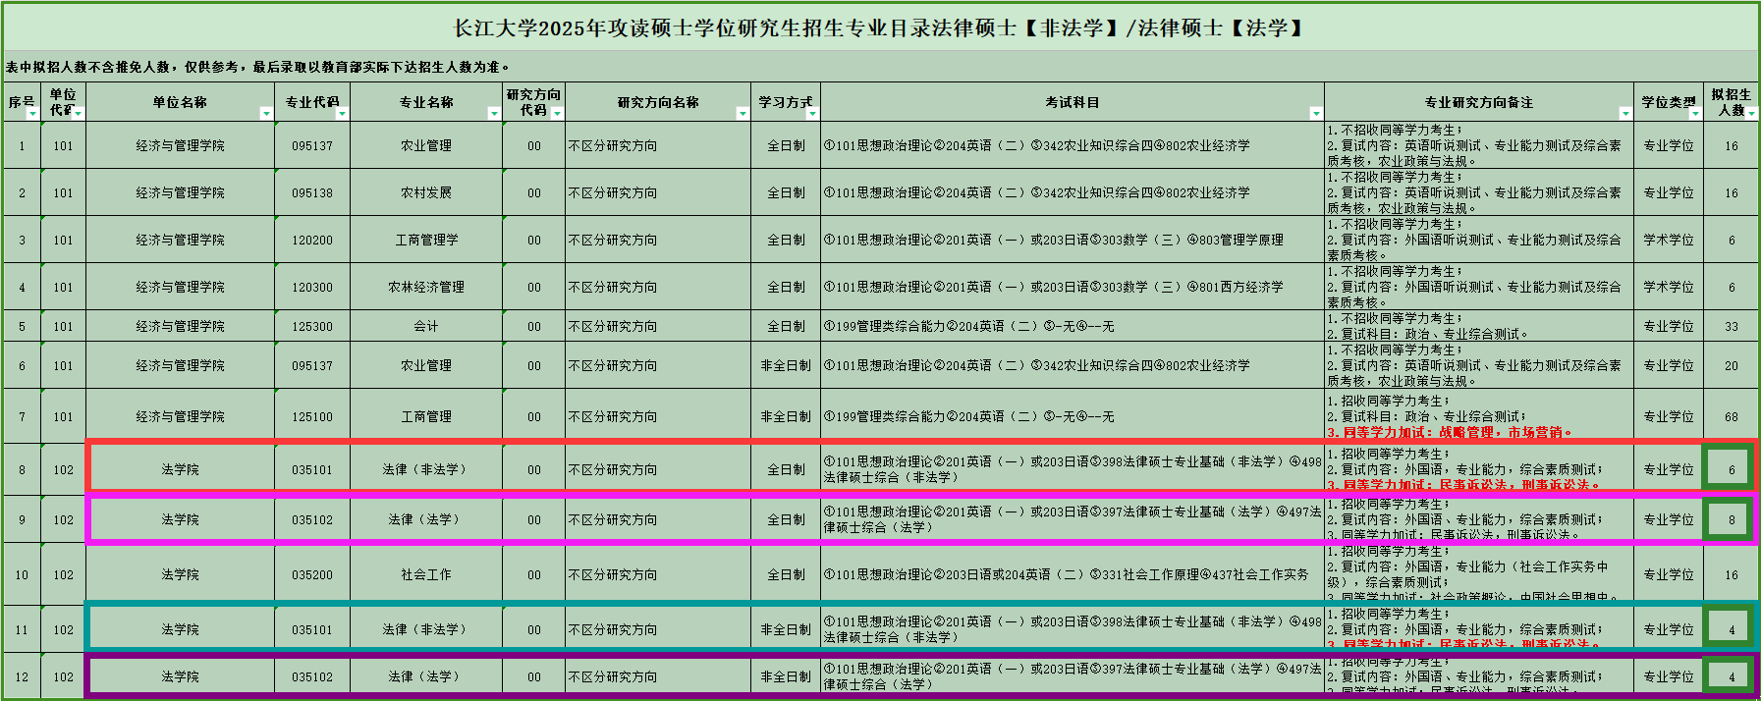
Task: Select row 9's 法律（法学） cell
Action: pos(426,519)
